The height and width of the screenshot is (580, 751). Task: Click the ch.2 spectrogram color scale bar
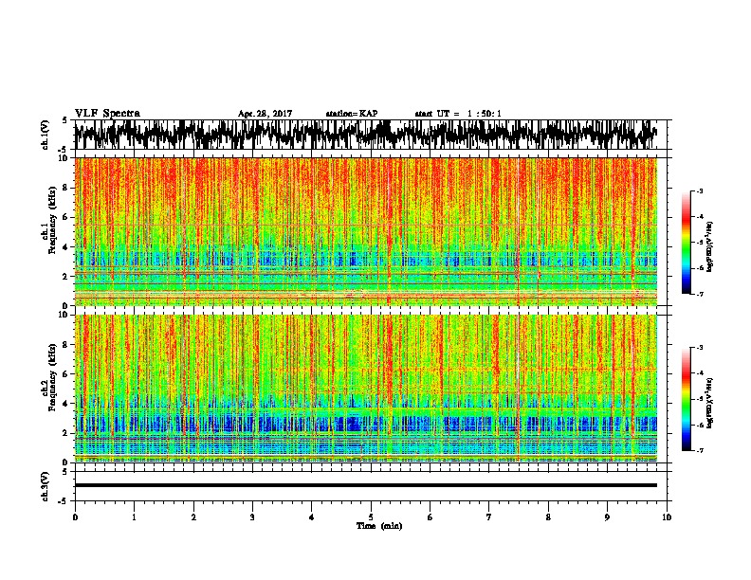(687, 399)
